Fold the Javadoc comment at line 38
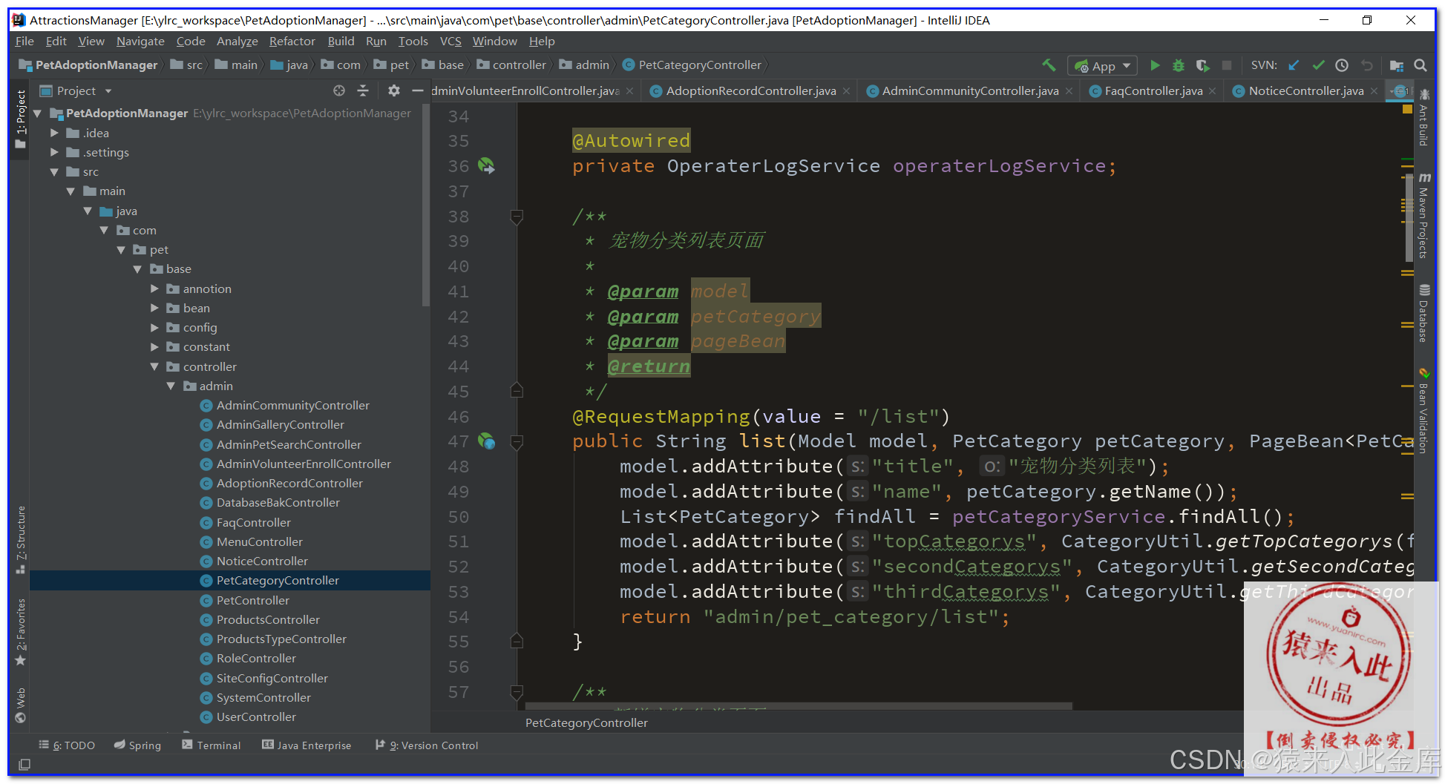 point(517,217)
